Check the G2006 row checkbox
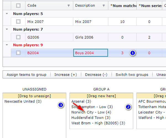The image size is (166, 138). [x=18, y=37]
